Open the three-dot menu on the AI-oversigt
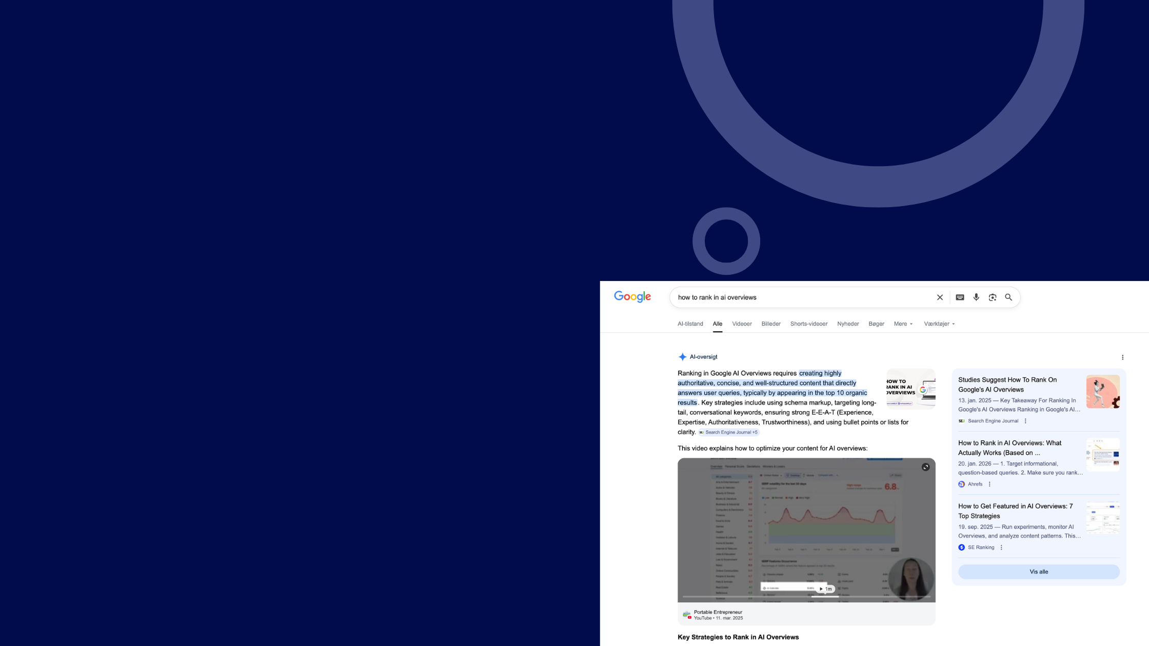This screenshot has height=646, width=1149. 1123,357
